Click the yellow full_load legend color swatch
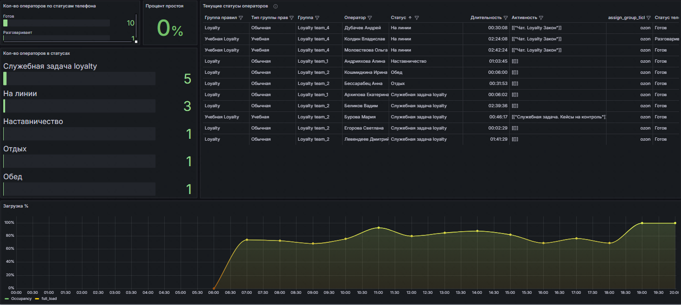681x305 pixels. coord(37,299)
